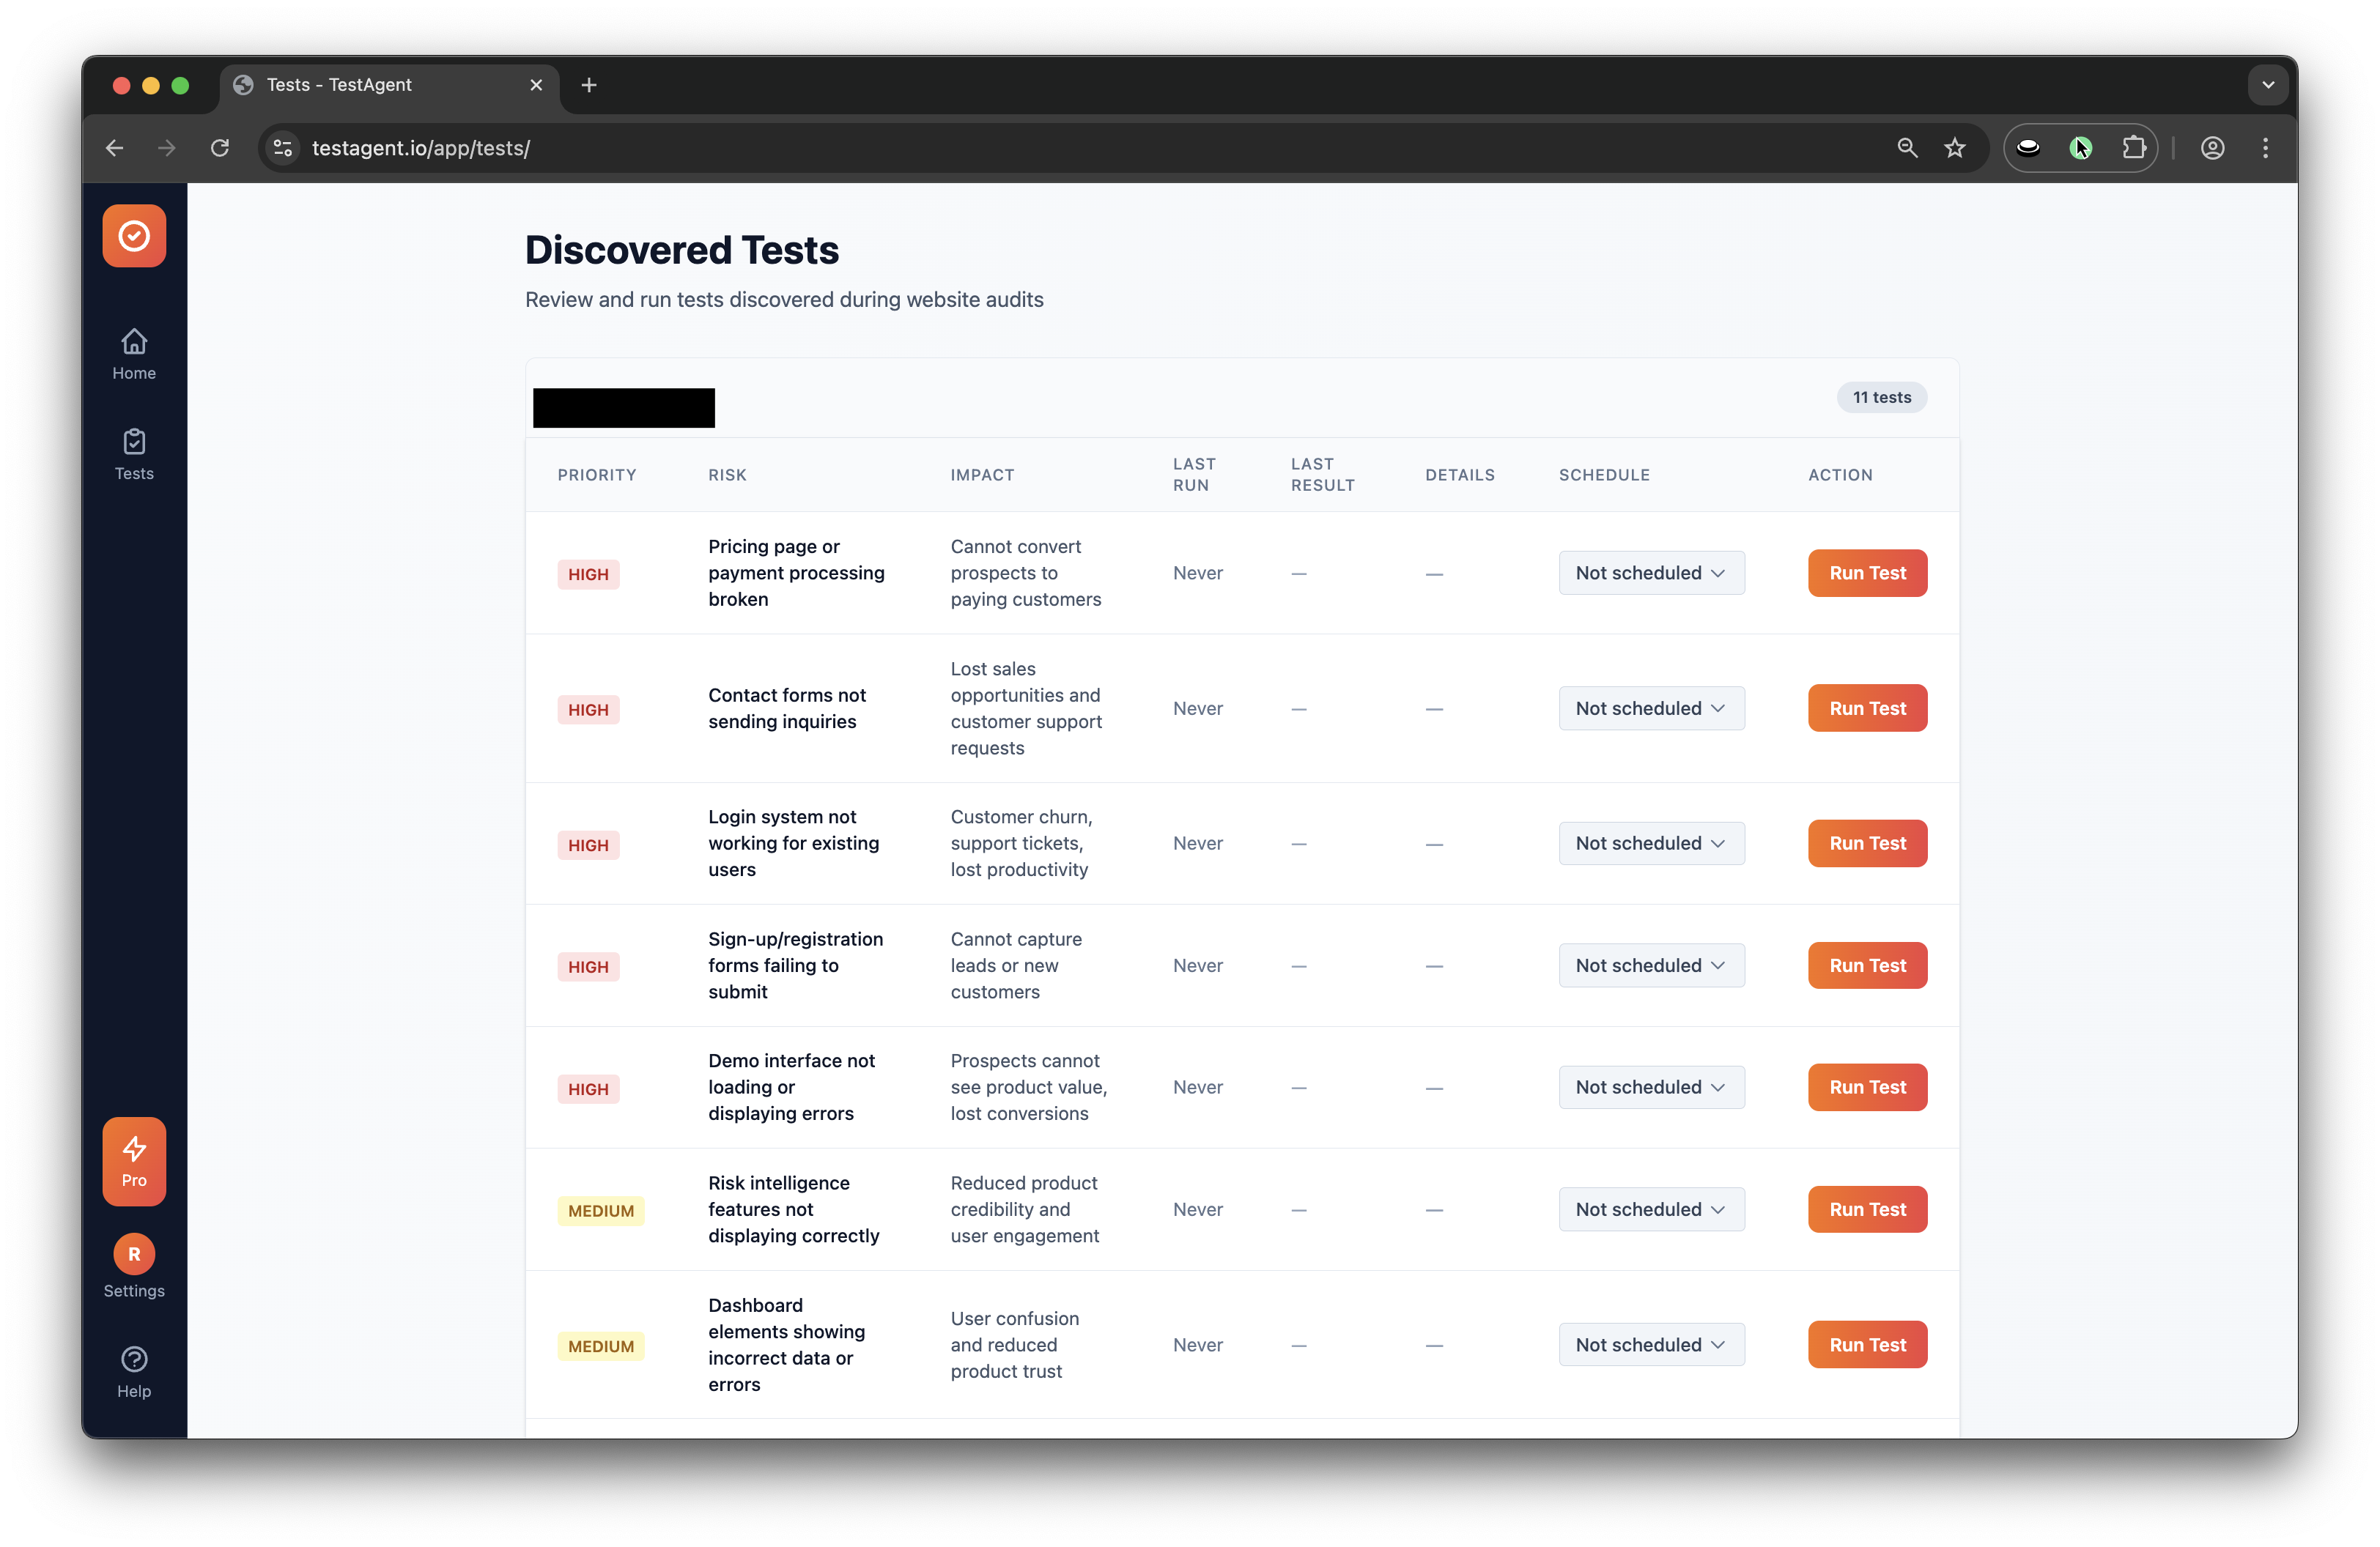
Task: Open the Not scheduled dropdown for the pricing test
Action: (1651, 573)
